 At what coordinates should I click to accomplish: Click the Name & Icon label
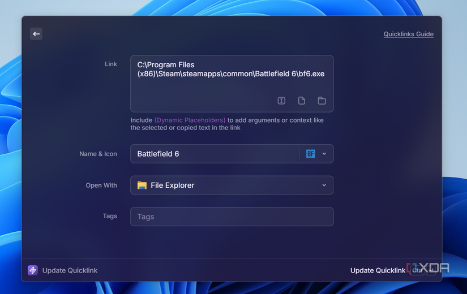tap(98, 154)
